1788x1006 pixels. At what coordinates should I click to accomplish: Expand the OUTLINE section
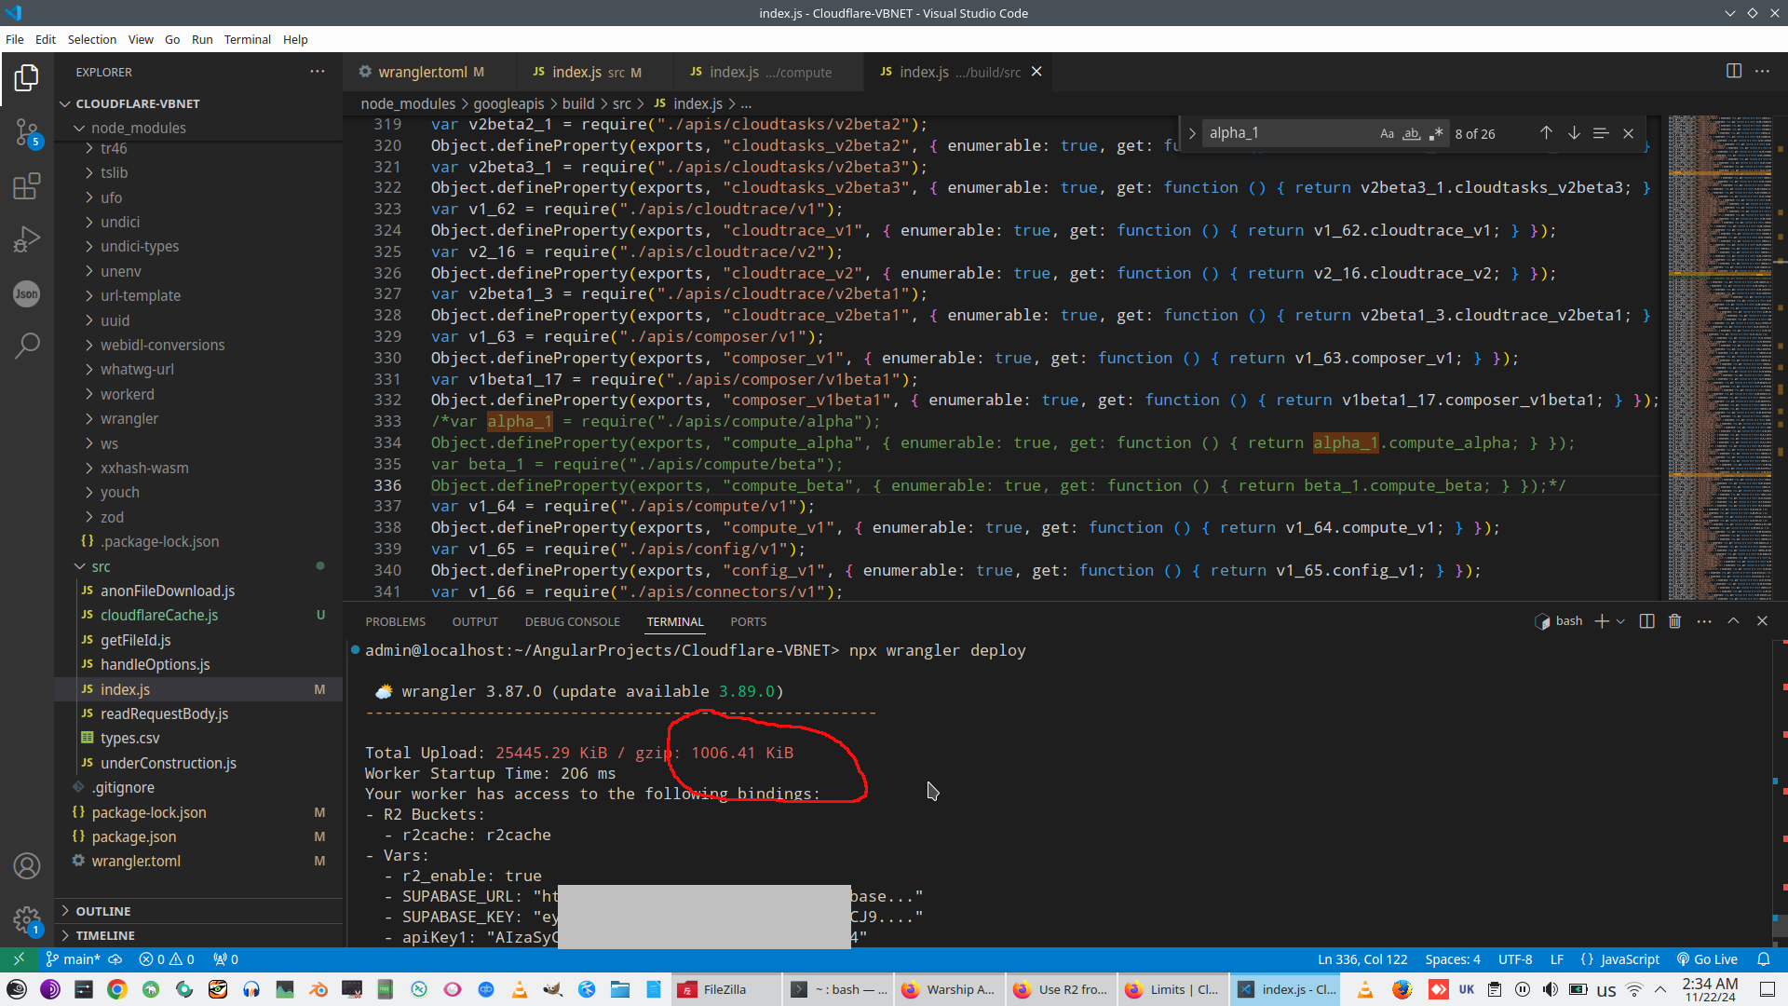coord(102,911)
